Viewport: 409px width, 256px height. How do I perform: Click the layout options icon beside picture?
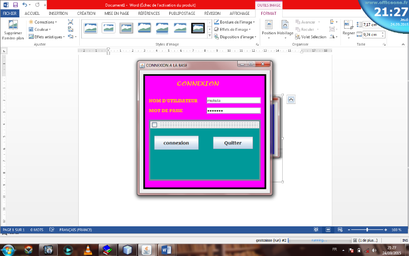coord(291,99)
